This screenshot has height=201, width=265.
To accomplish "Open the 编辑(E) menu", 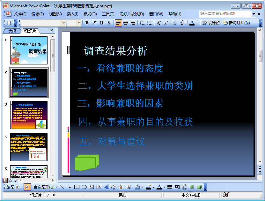I will click(38, 14).
